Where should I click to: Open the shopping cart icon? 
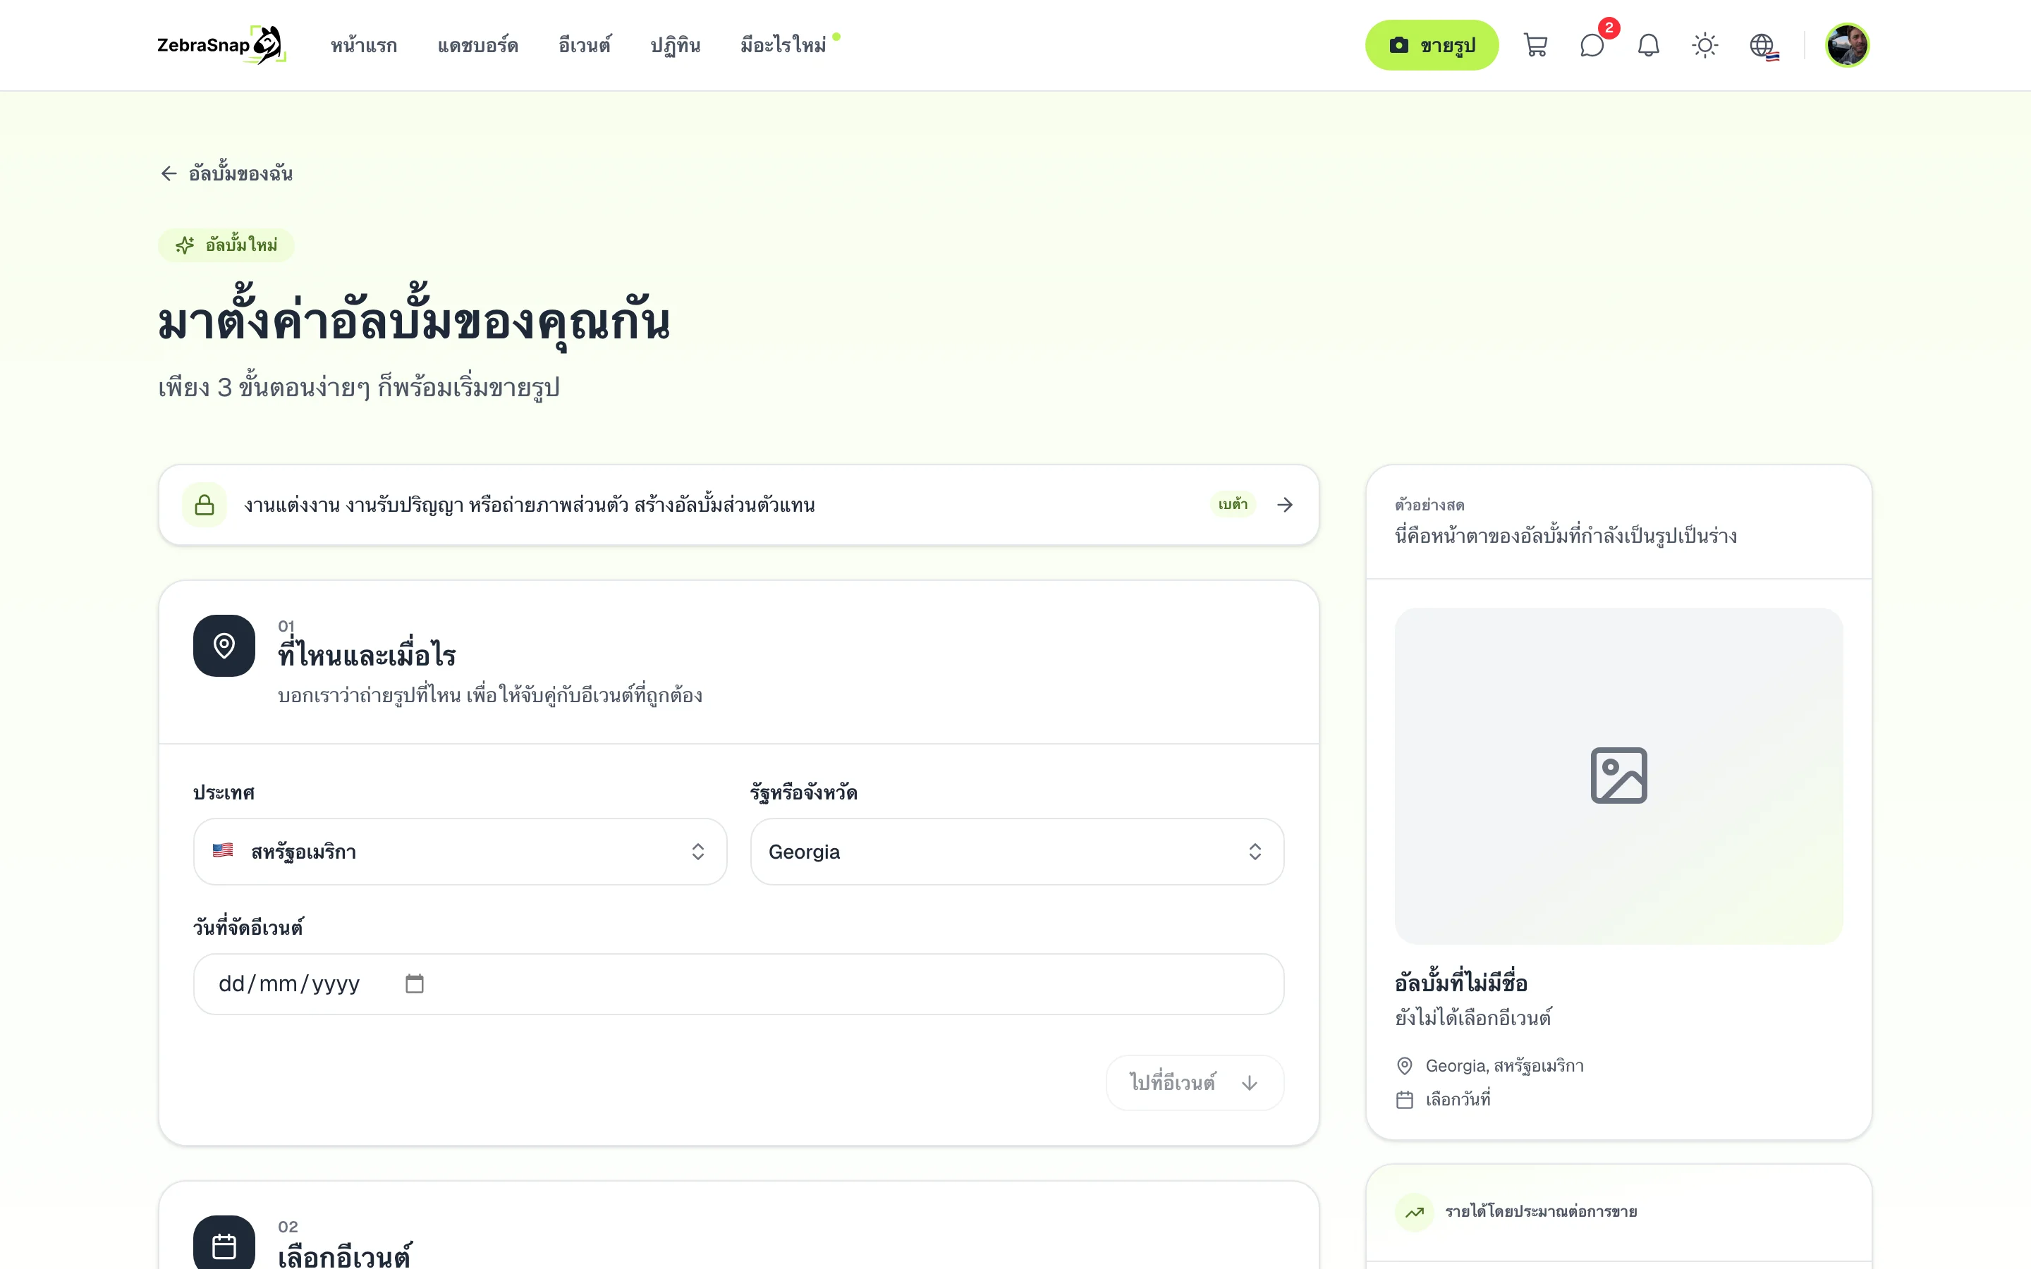click(x=1535, y=45)
